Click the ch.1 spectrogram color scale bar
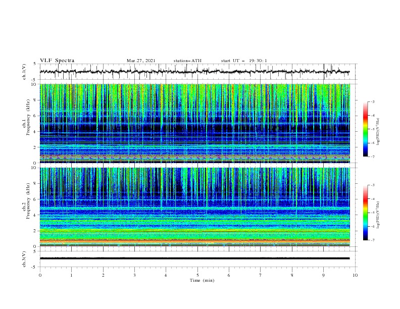Viewport: 400px width, 309px height. 366,129
